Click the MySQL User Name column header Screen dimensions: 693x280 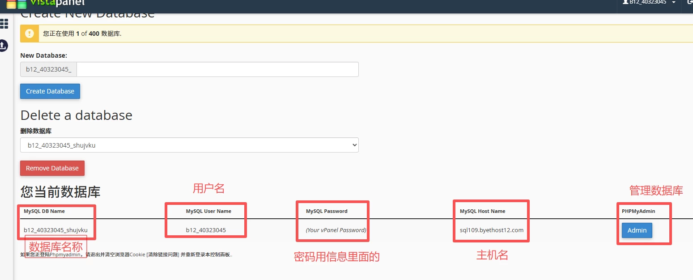(x=208, y=211)
